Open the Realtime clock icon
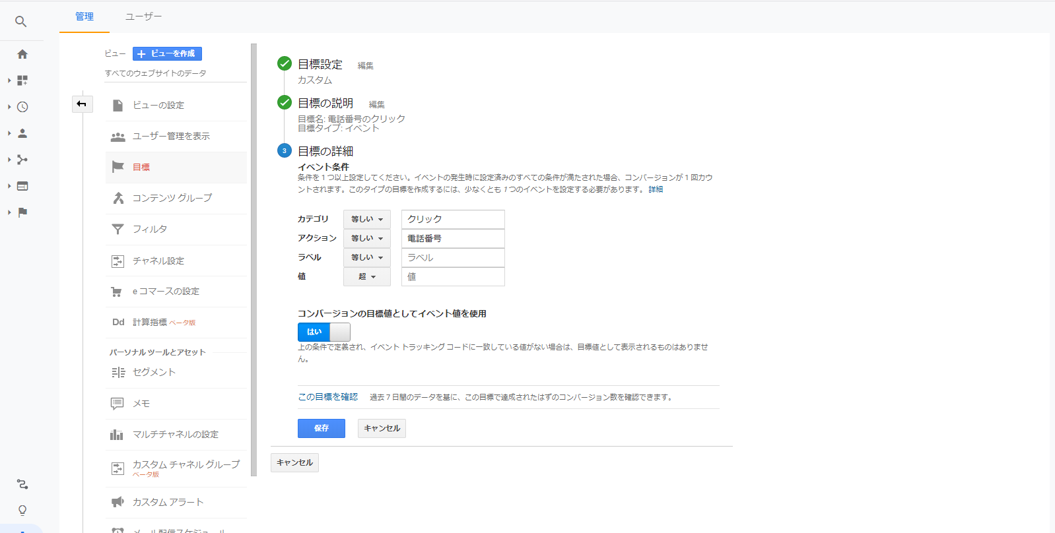This screenshot has height=533, width=1055. coord(22,107)
